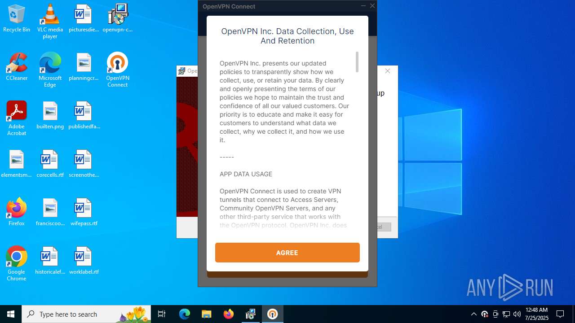Launch VLC media player shortcut

coord(50,21)
